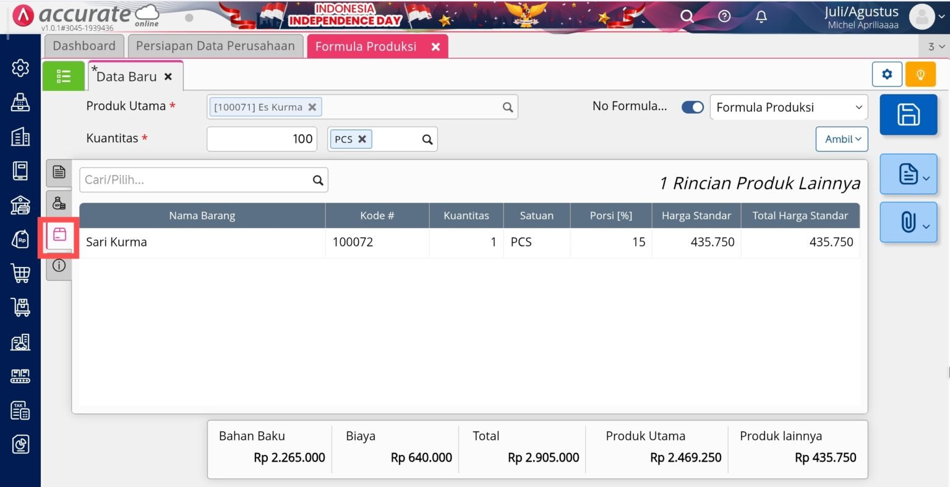Toggle the No Formula switch

[x=692, y=106]
